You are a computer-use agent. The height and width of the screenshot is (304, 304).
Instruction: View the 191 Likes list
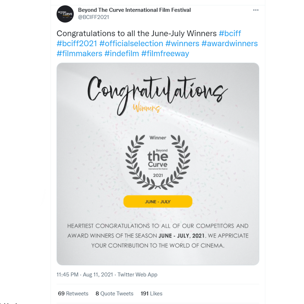pos(151,294)
